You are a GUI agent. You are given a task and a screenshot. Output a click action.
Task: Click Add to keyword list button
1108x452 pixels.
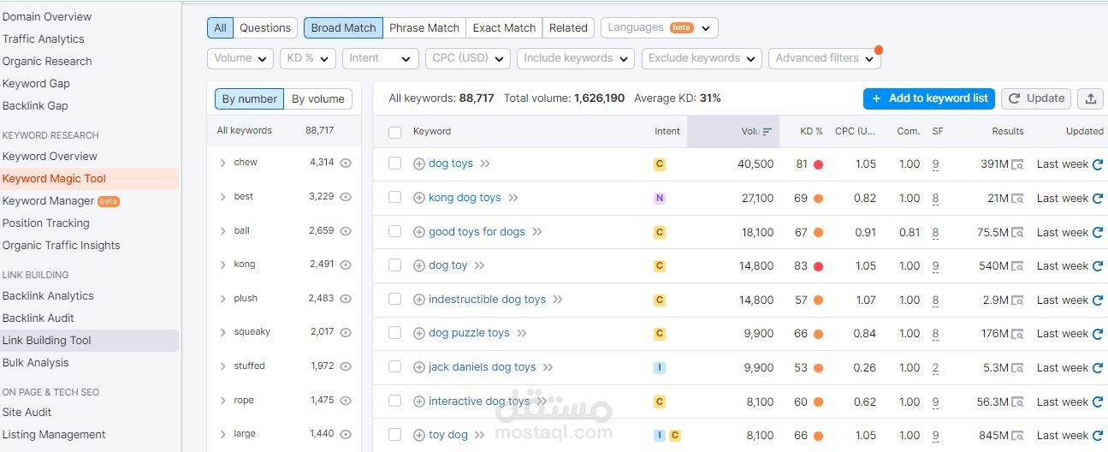point(929,98)
